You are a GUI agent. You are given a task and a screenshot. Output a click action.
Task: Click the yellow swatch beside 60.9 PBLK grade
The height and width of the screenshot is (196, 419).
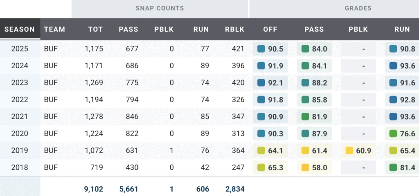tap(349, 151)
